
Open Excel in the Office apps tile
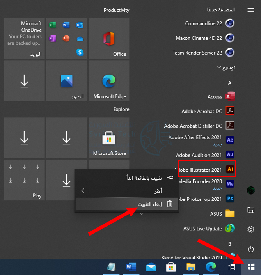pyautogui.click(x=52, y=25)
